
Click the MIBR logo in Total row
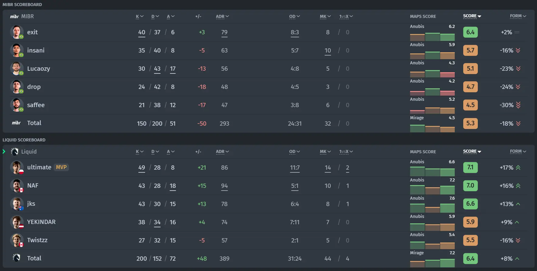pos(16,123)
